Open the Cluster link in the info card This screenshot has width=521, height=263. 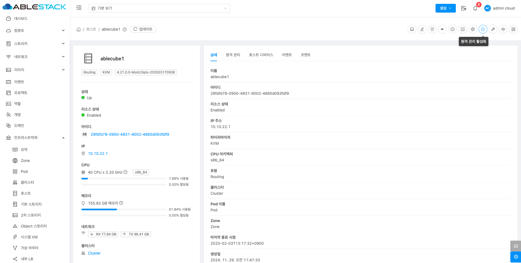click(94, 253)
